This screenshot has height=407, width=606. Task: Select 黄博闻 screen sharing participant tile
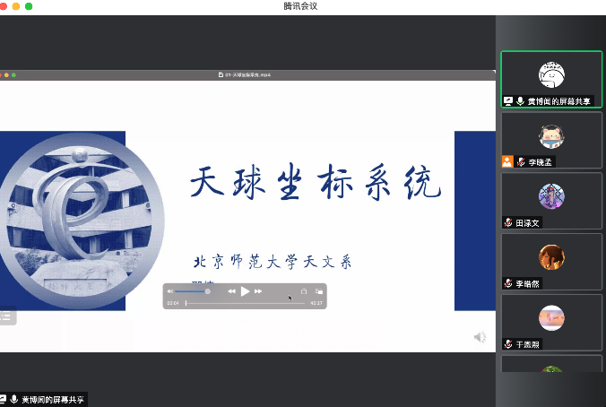[550, 79]
